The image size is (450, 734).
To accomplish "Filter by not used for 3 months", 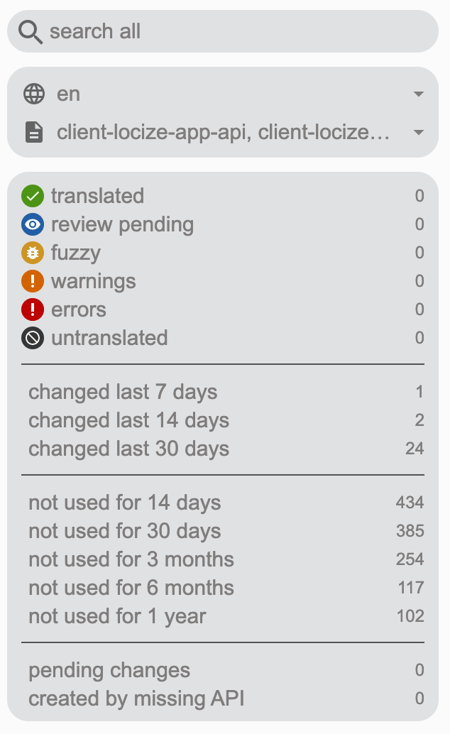I will (x=131, y=559).
